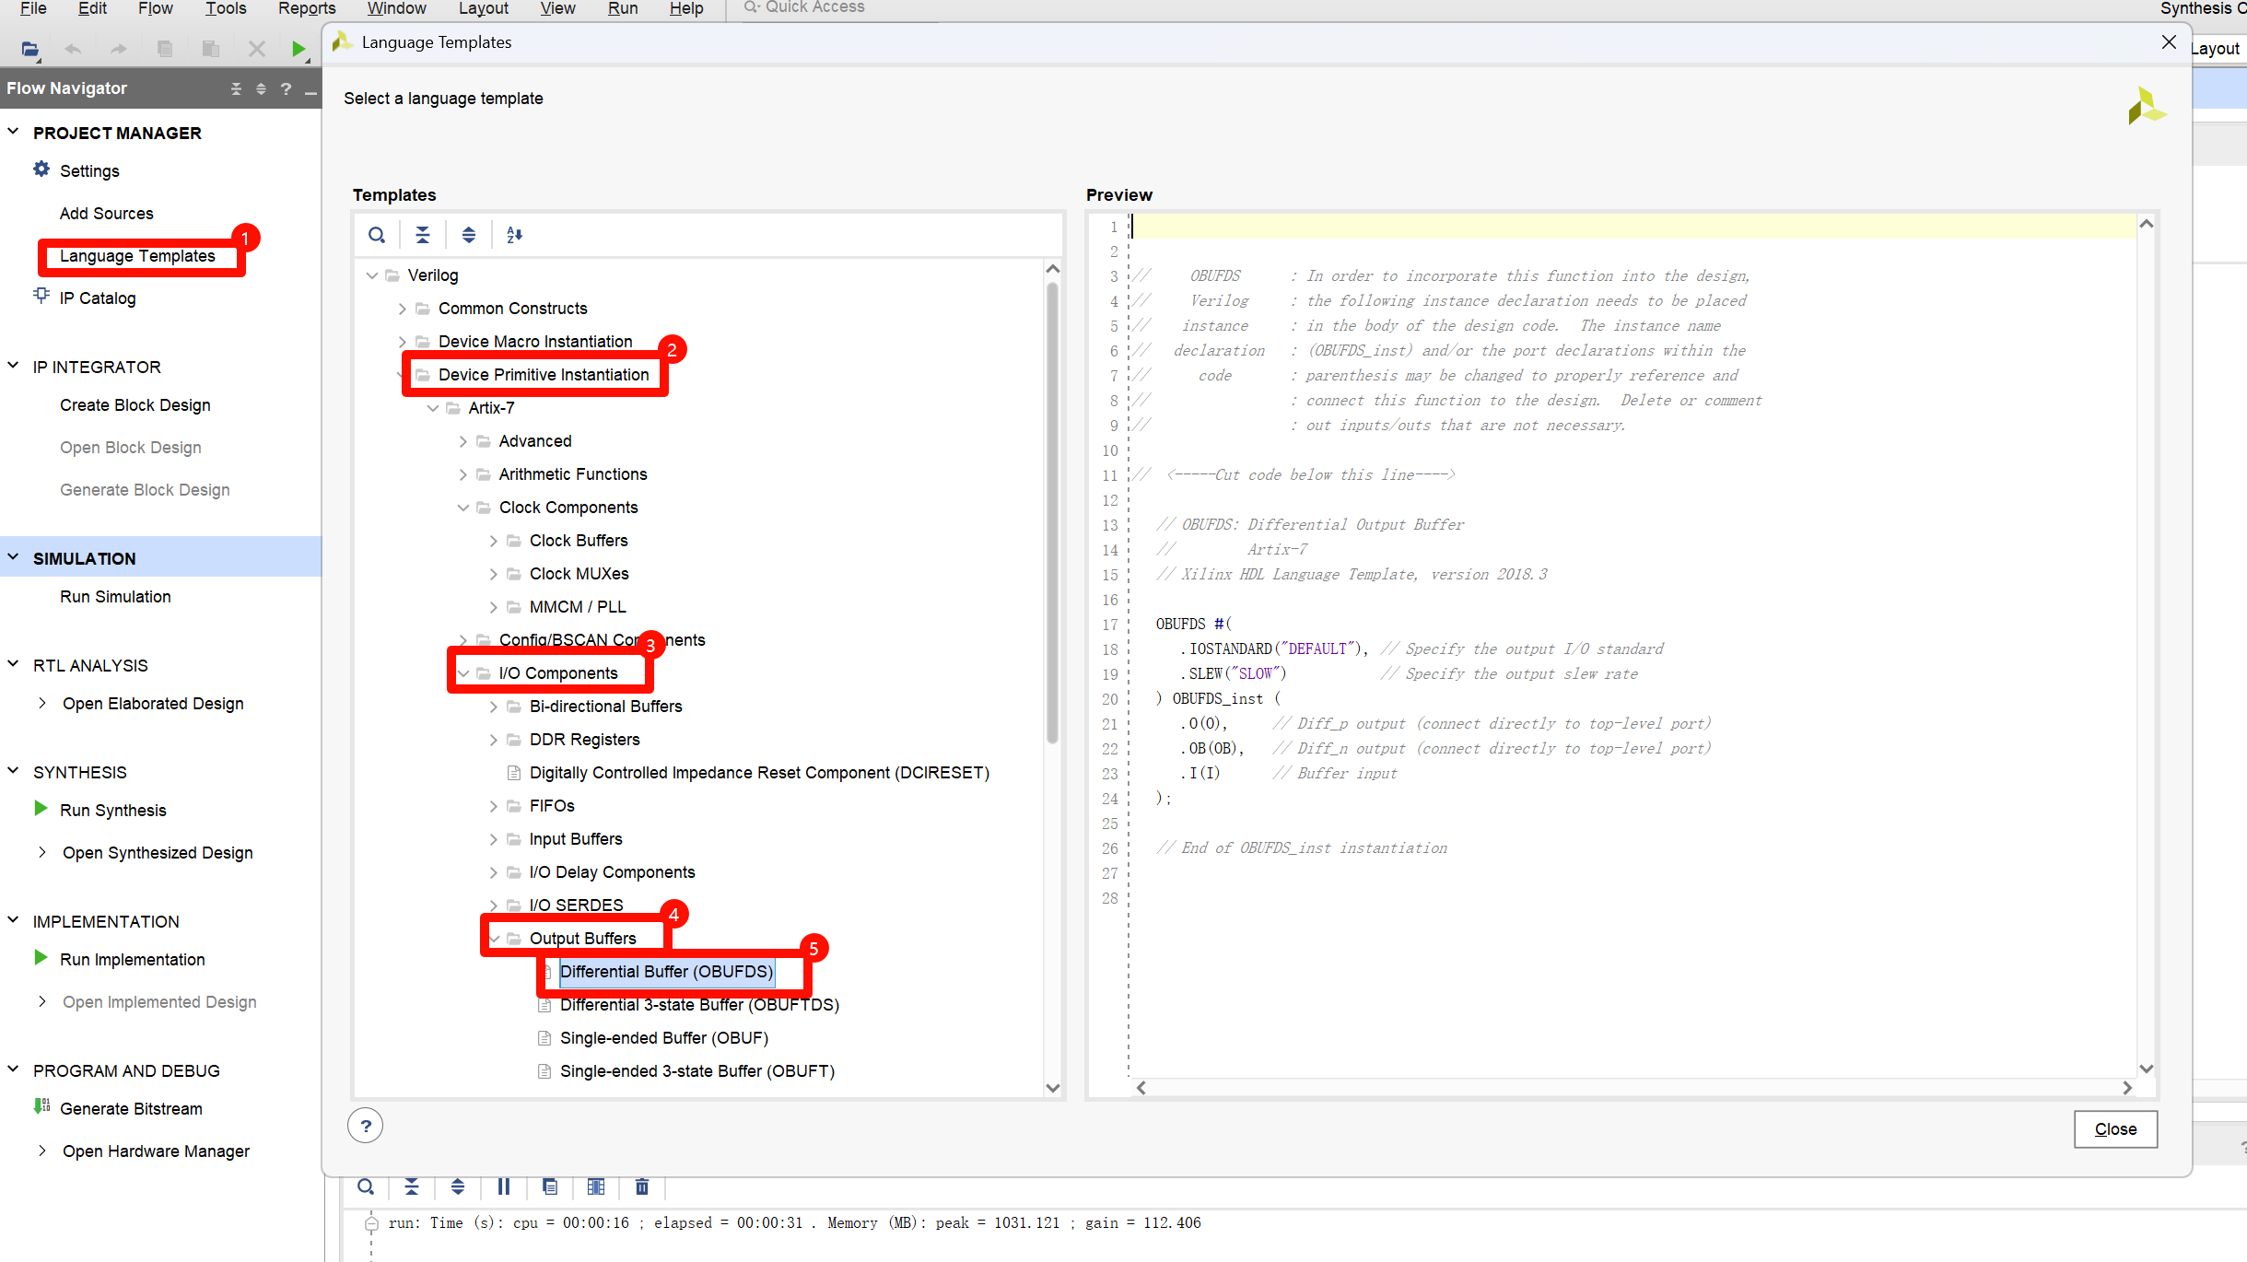Collapse the Output Buffers folder
The height and width of the screenshot is (1262, 2247).
[494, 939]
